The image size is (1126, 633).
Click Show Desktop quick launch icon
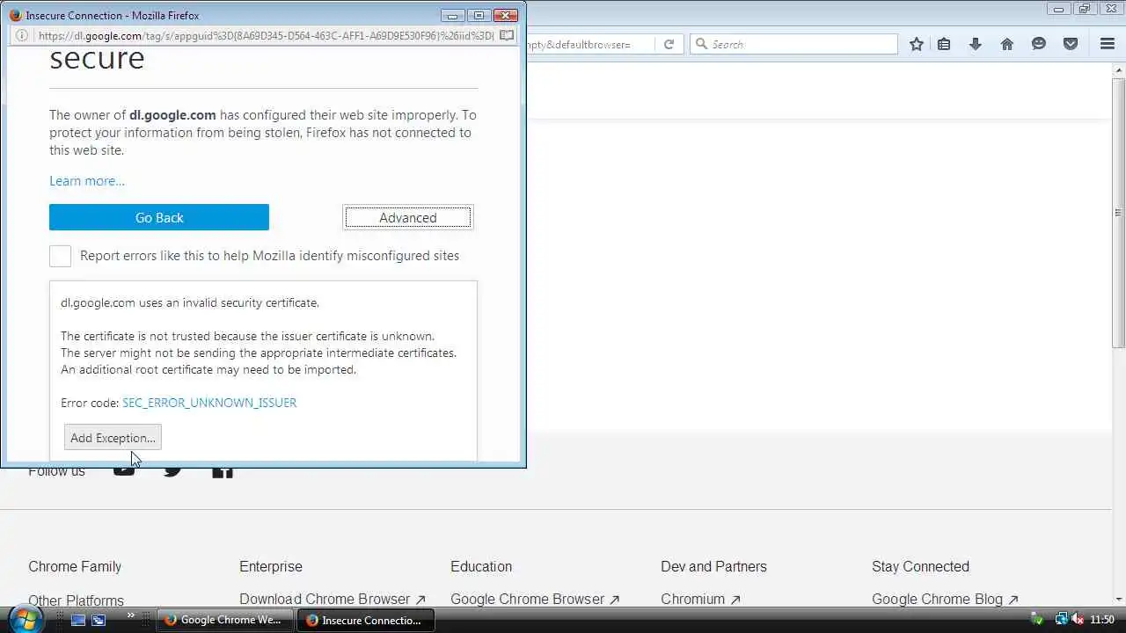click(x=78, y=620)
